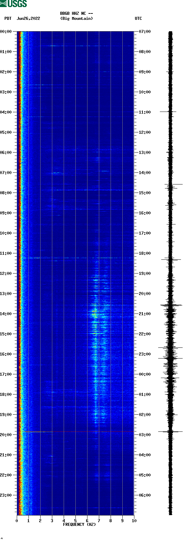Viewport: 185px width, 542px height.
Task: Click the 00:00 UTC time label
Action: (145, 374)
